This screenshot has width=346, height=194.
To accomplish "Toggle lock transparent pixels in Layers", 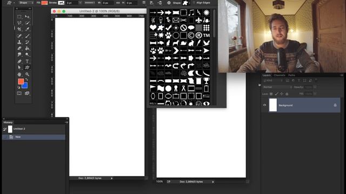I will point(271,94).
